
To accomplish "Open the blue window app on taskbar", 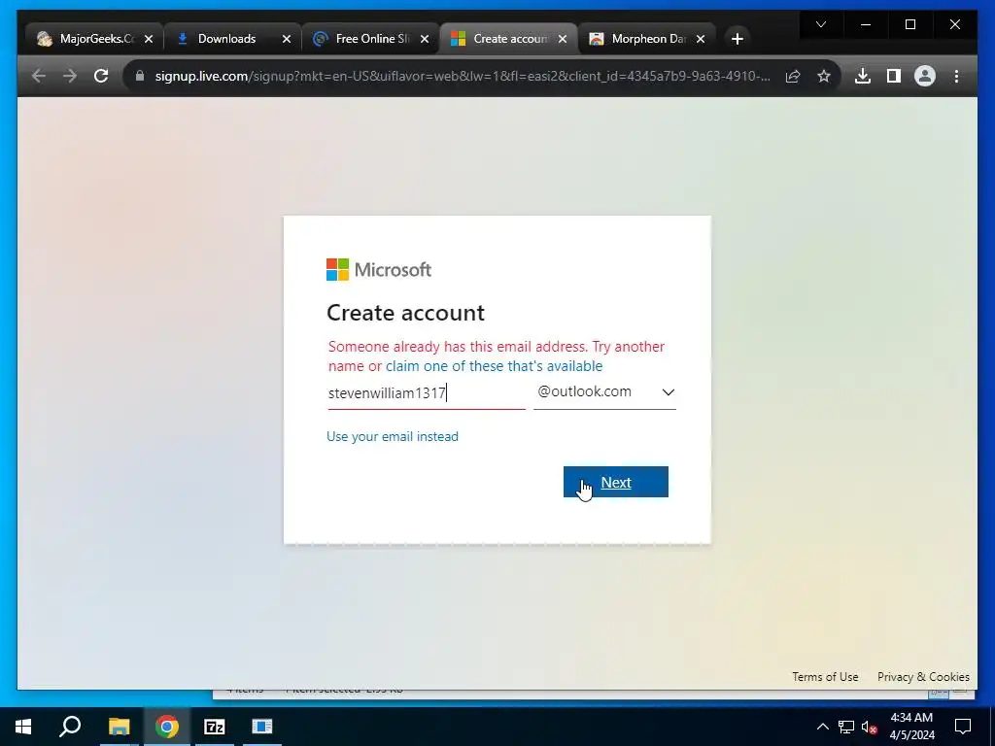I will tap(262, 727).
